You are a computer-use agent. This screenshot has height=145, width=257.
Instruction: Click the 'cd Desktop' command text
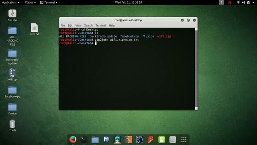point(90,29)
